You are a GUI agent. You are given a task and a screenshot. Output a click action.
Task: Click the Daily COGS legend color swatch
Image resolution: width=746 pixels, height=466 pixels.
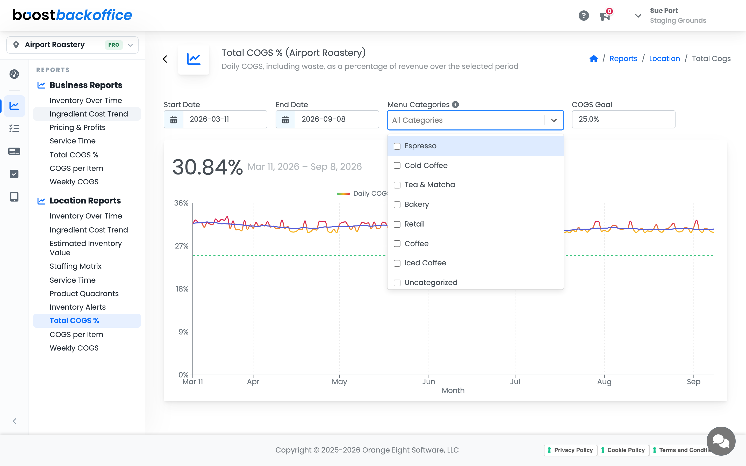(343, 194)
